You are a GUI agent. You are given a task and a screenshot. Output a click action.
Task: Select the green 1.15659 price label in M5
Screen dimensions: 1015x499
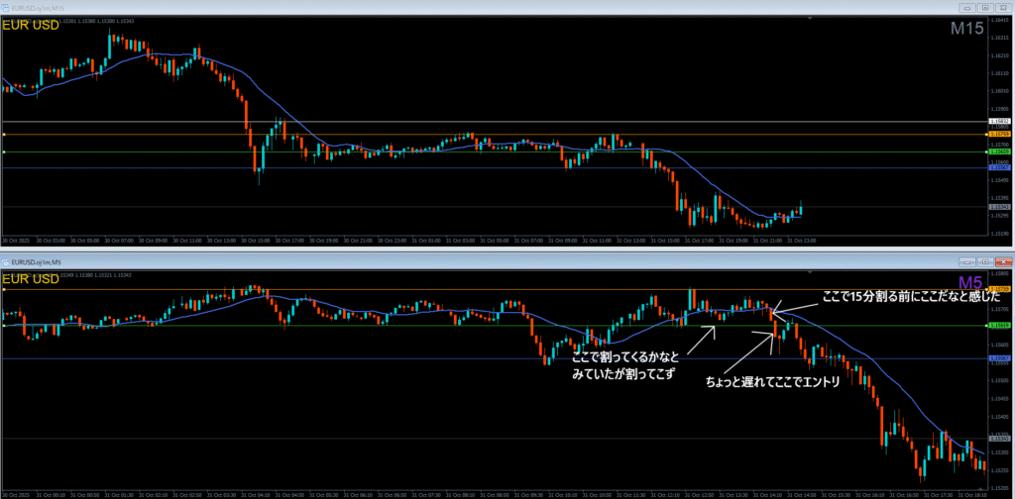click(997, 325)
